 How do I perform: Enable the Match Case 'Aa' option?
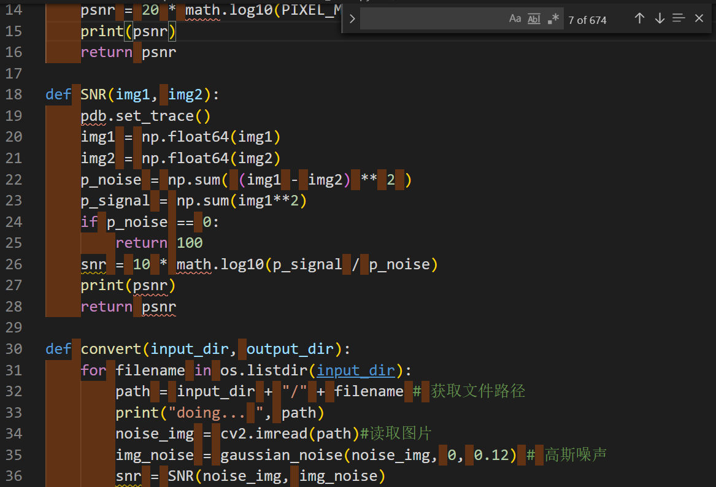point(515,18)
